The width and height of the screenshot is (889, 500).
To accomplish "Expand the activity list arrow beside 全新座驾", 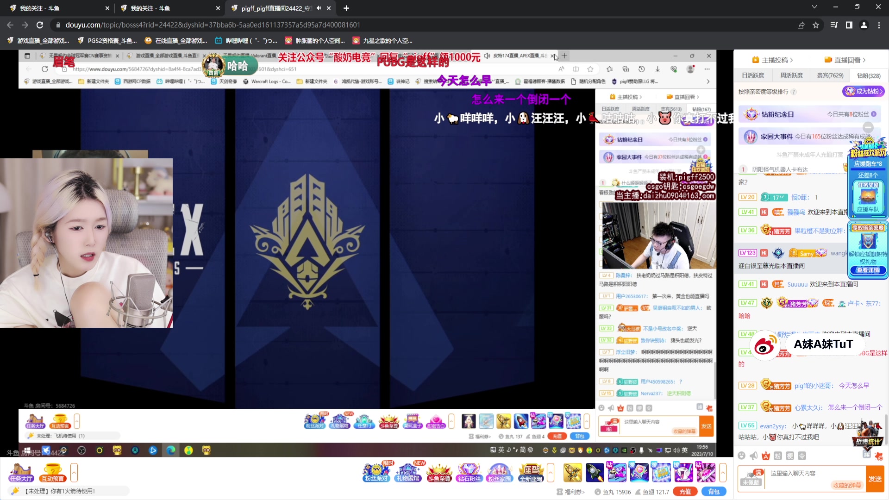I will tap(551, 473).
